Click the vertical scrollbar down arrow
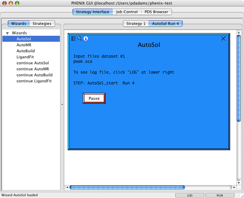244x198 pixels. tap(239, 182)
